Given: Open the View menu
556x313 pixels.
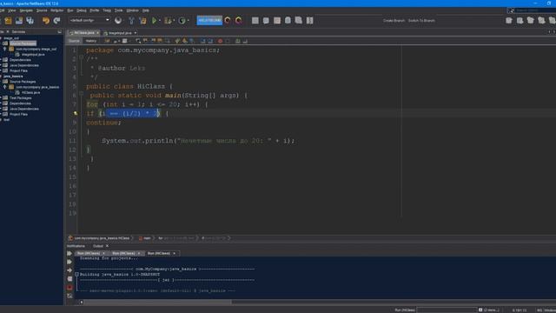Looking at the screenshot, I should [11, 10].
